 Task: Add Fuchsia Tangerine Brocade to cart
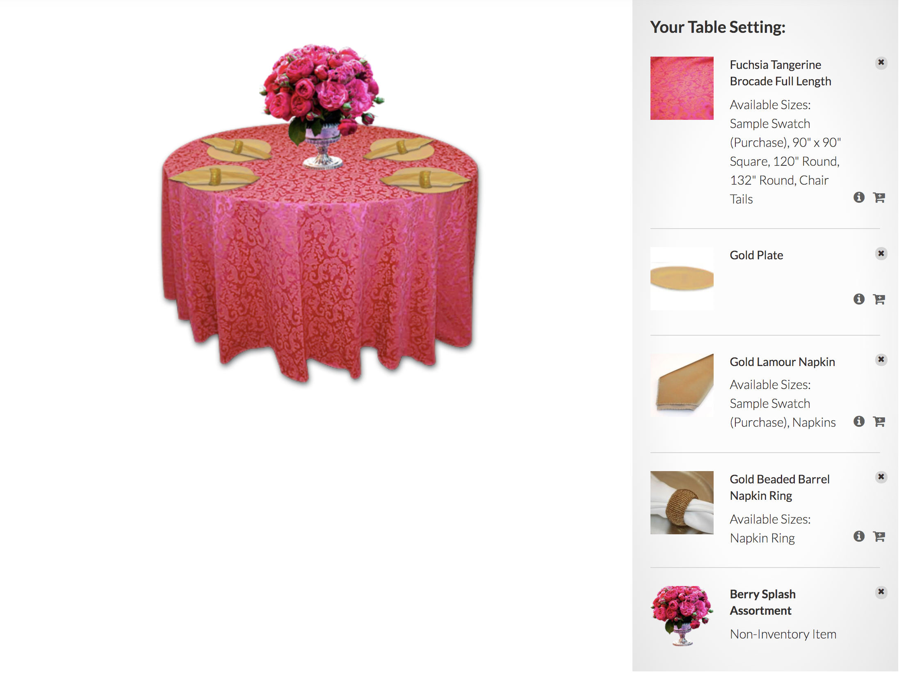pyautogui.click(x=879, y=197)
